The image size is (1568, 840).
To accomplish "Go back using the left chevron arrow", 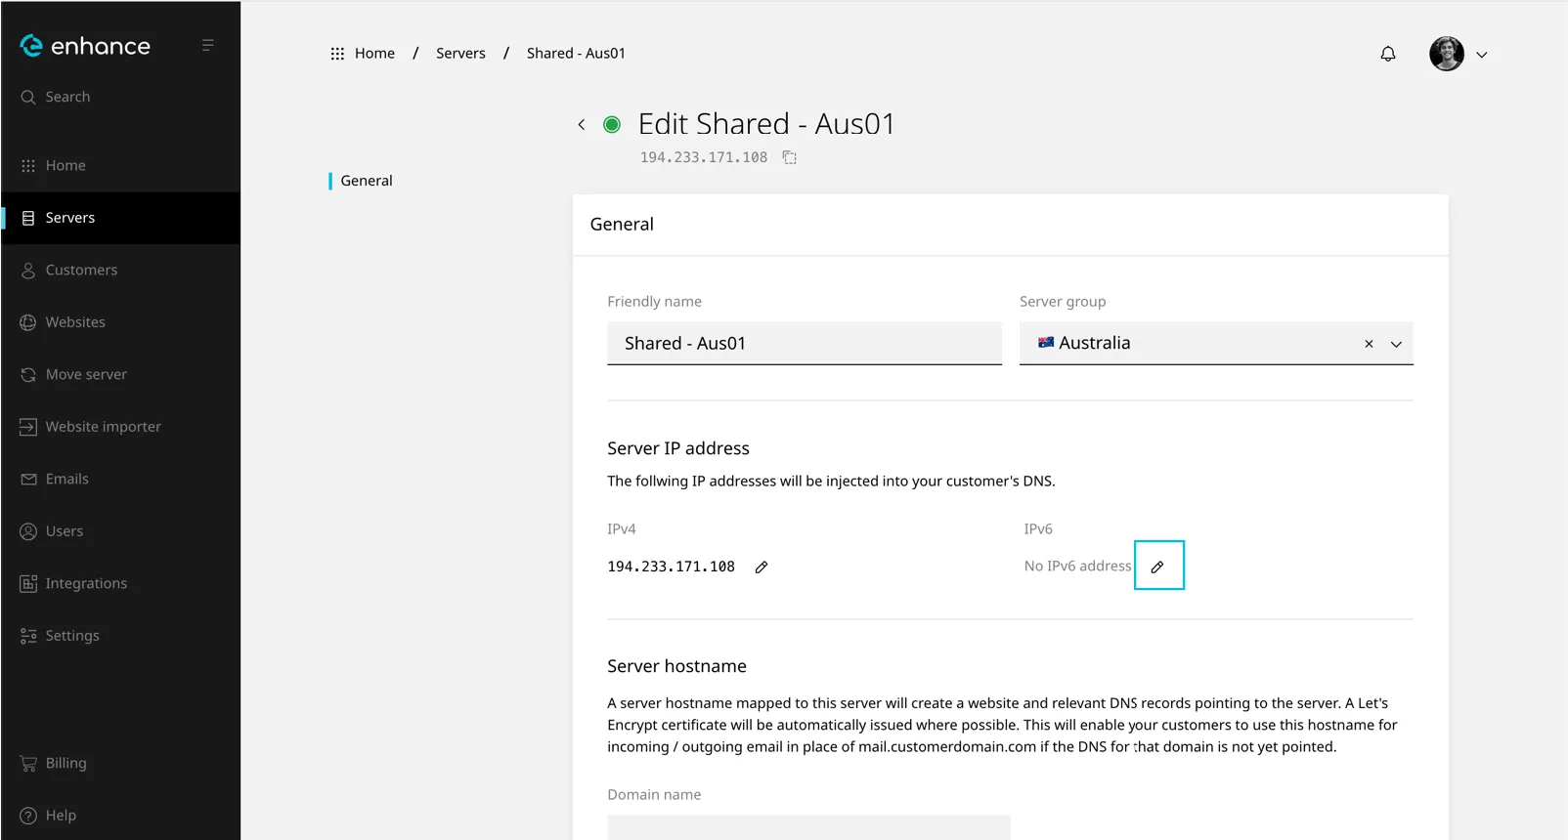I will 582,124.
